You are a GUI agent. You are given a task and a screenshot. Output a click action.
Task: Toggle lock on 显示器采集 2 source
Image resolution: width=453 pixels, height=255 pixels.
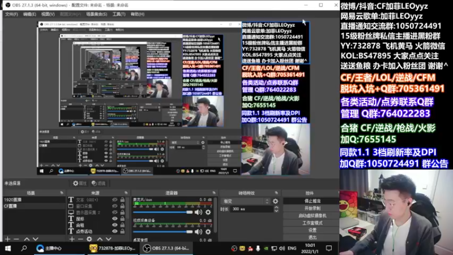(122, 212)
